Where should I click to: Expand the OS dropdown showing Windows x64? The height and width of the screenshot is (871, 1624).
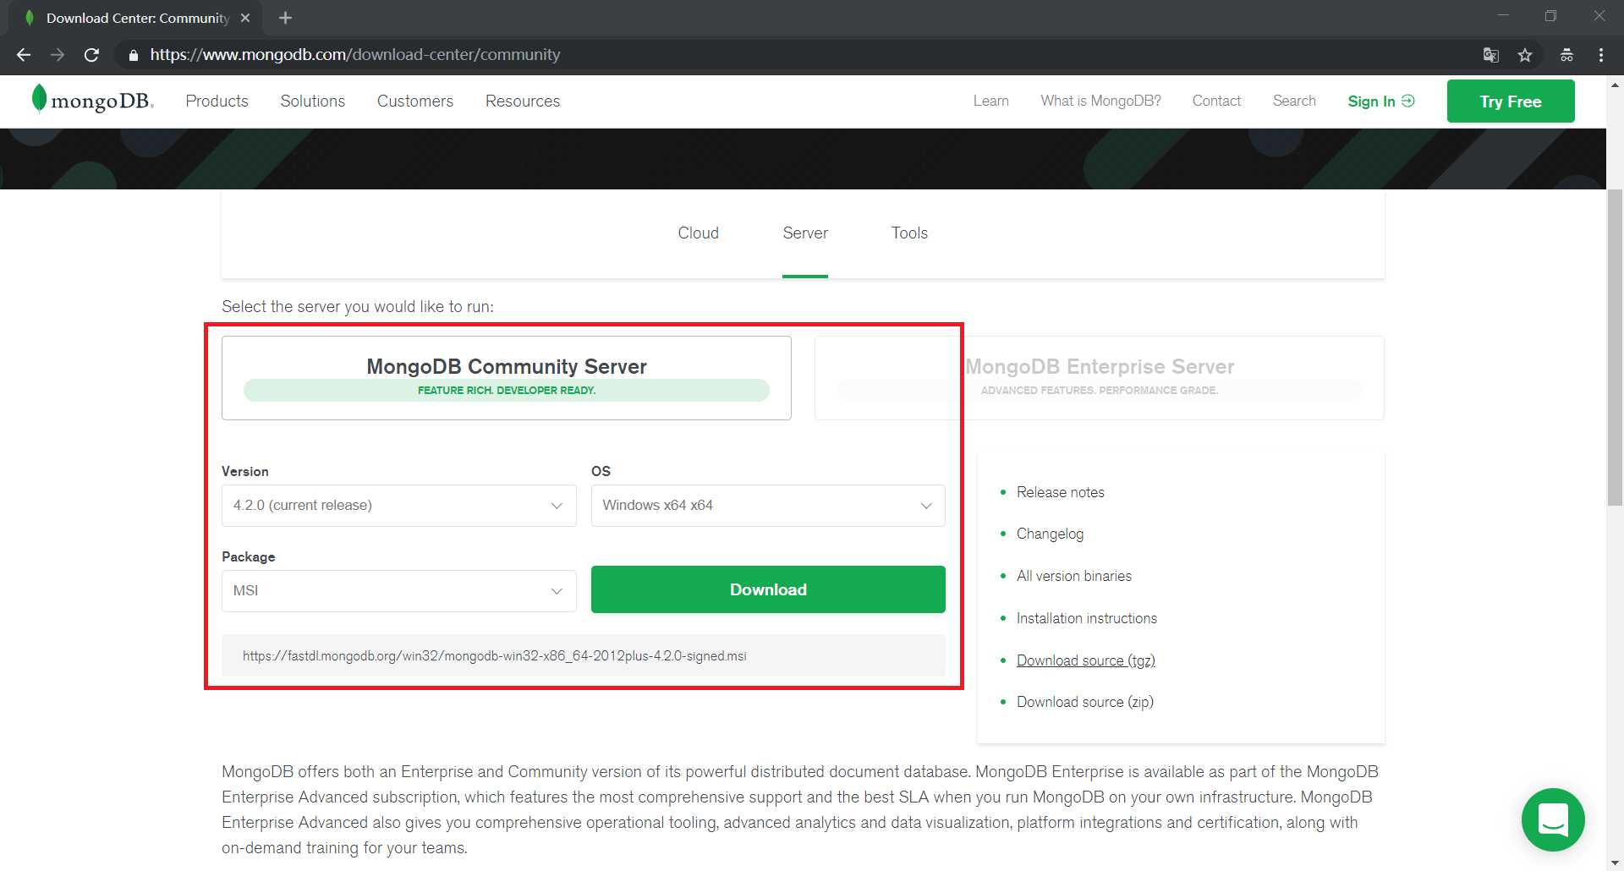pos(768,506)
